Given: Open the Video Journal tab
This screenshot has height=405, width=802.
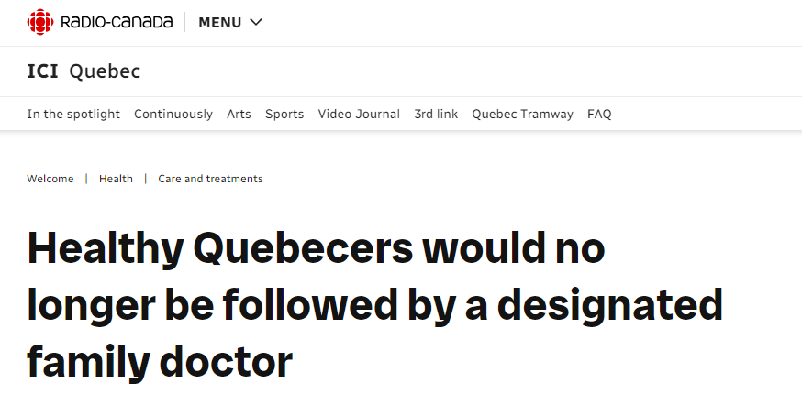Looking at the screenshot, I should [359, 115].
